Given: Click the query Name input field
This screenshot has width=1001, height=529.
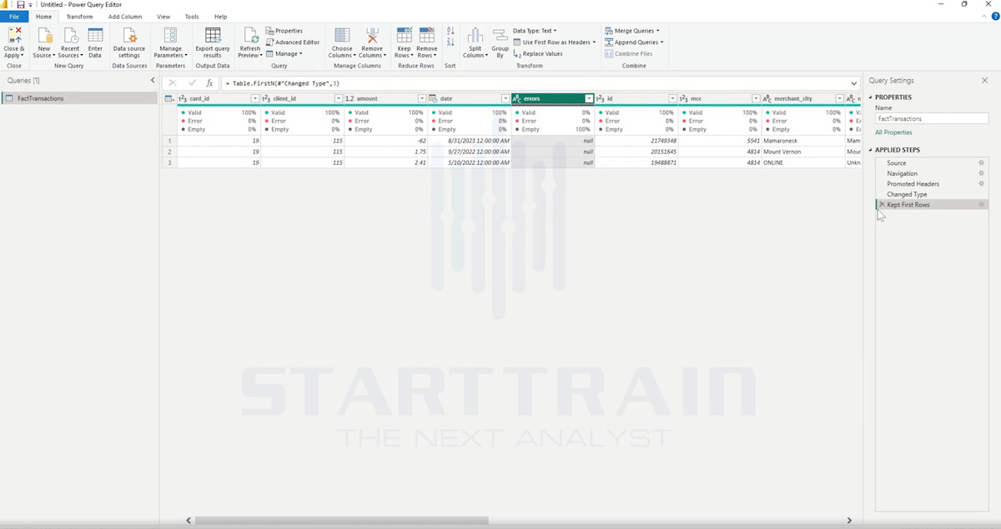Looking at the screenshot, I should (931, 119).
